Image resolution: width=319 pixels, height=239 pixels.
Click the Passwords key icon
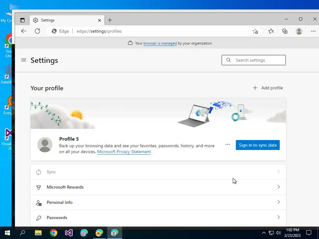[x=38, y=218]
